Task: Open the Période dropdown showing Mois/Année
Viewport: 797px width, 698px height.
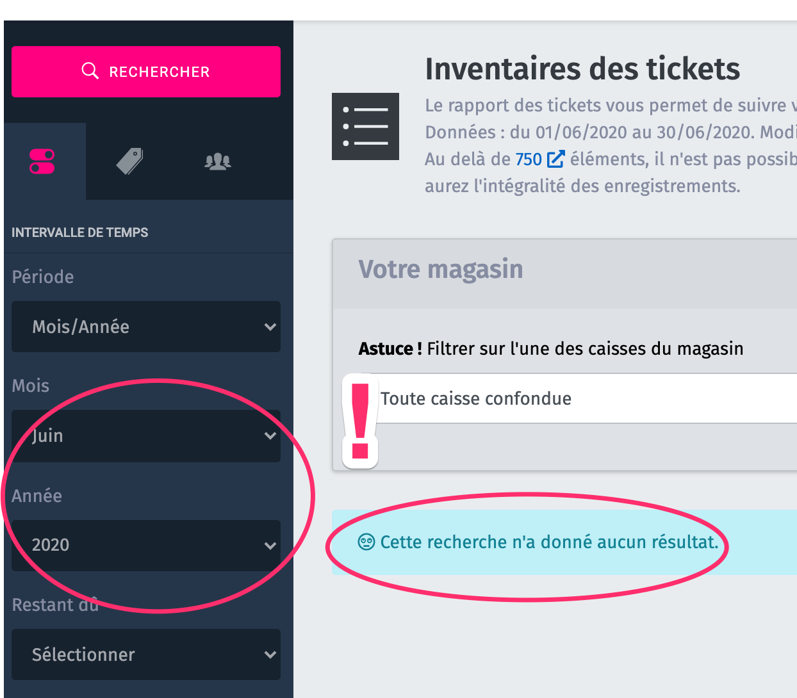Action: coord(146,327)
